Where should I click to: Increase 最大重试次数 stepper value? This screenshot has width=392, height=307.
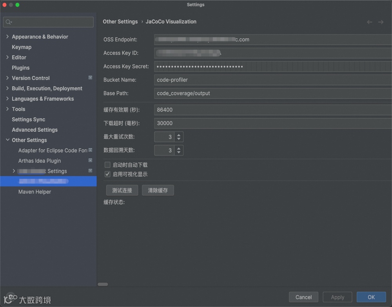click(x=179, y=135)
